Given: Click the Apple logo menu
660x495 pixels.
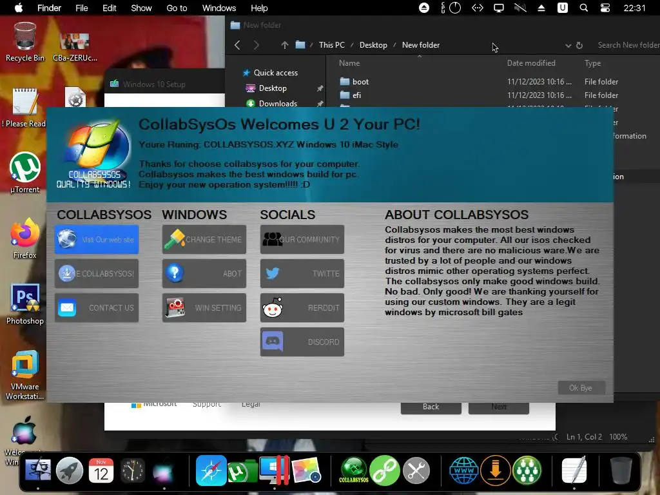Looking at the screenshot, I should 19,8.
